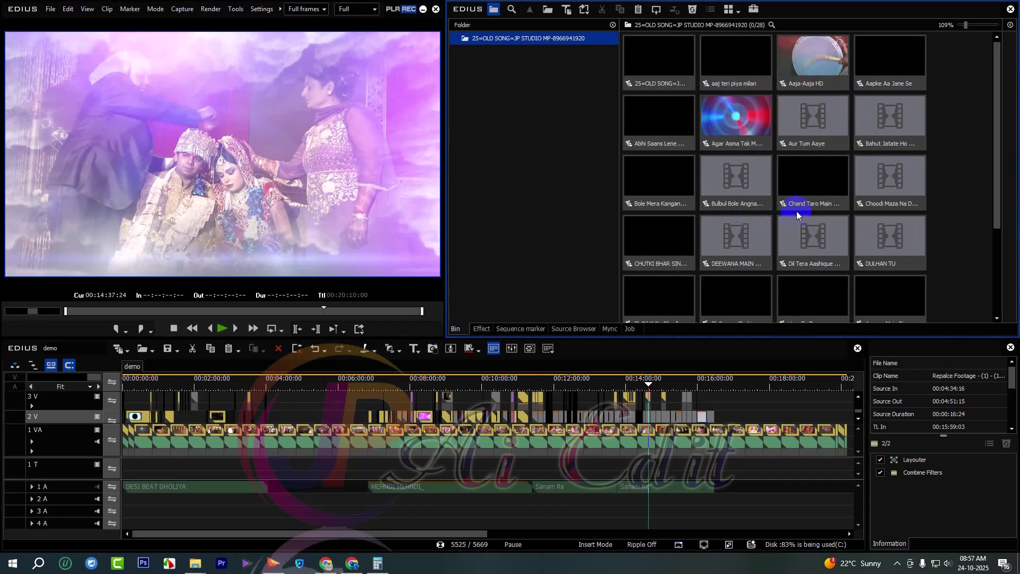Select the Agar Asma Tak clip thumbnail
The height and width of the screenshot is (574, 1020).
[735, 117]
